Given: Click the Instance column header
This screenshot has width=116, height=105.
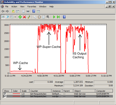Looking at the screenshot, I should pyautogui.click(x=57, y=91).
